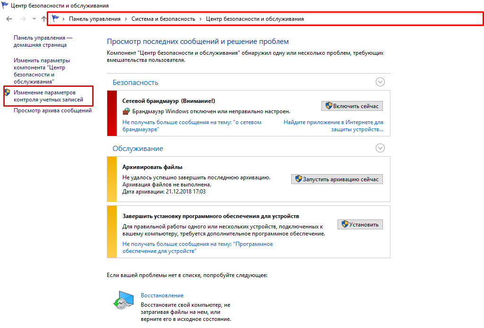Click 'Включить сейчас' firewall button
Viewport: 484px width, 328px height.
coord(352,106)
